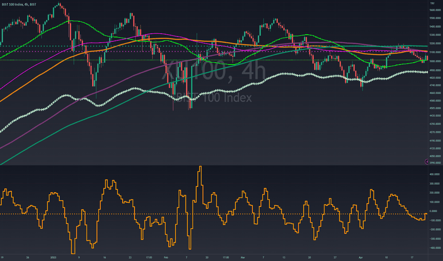The height and width of the screenshot is (261, 443).
Task: Click the 2023 label on time axis
Action: [53, 257]
